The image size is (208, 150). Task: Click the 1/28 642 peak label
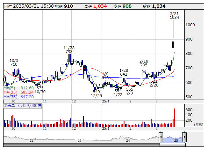[x=124, y=72]
